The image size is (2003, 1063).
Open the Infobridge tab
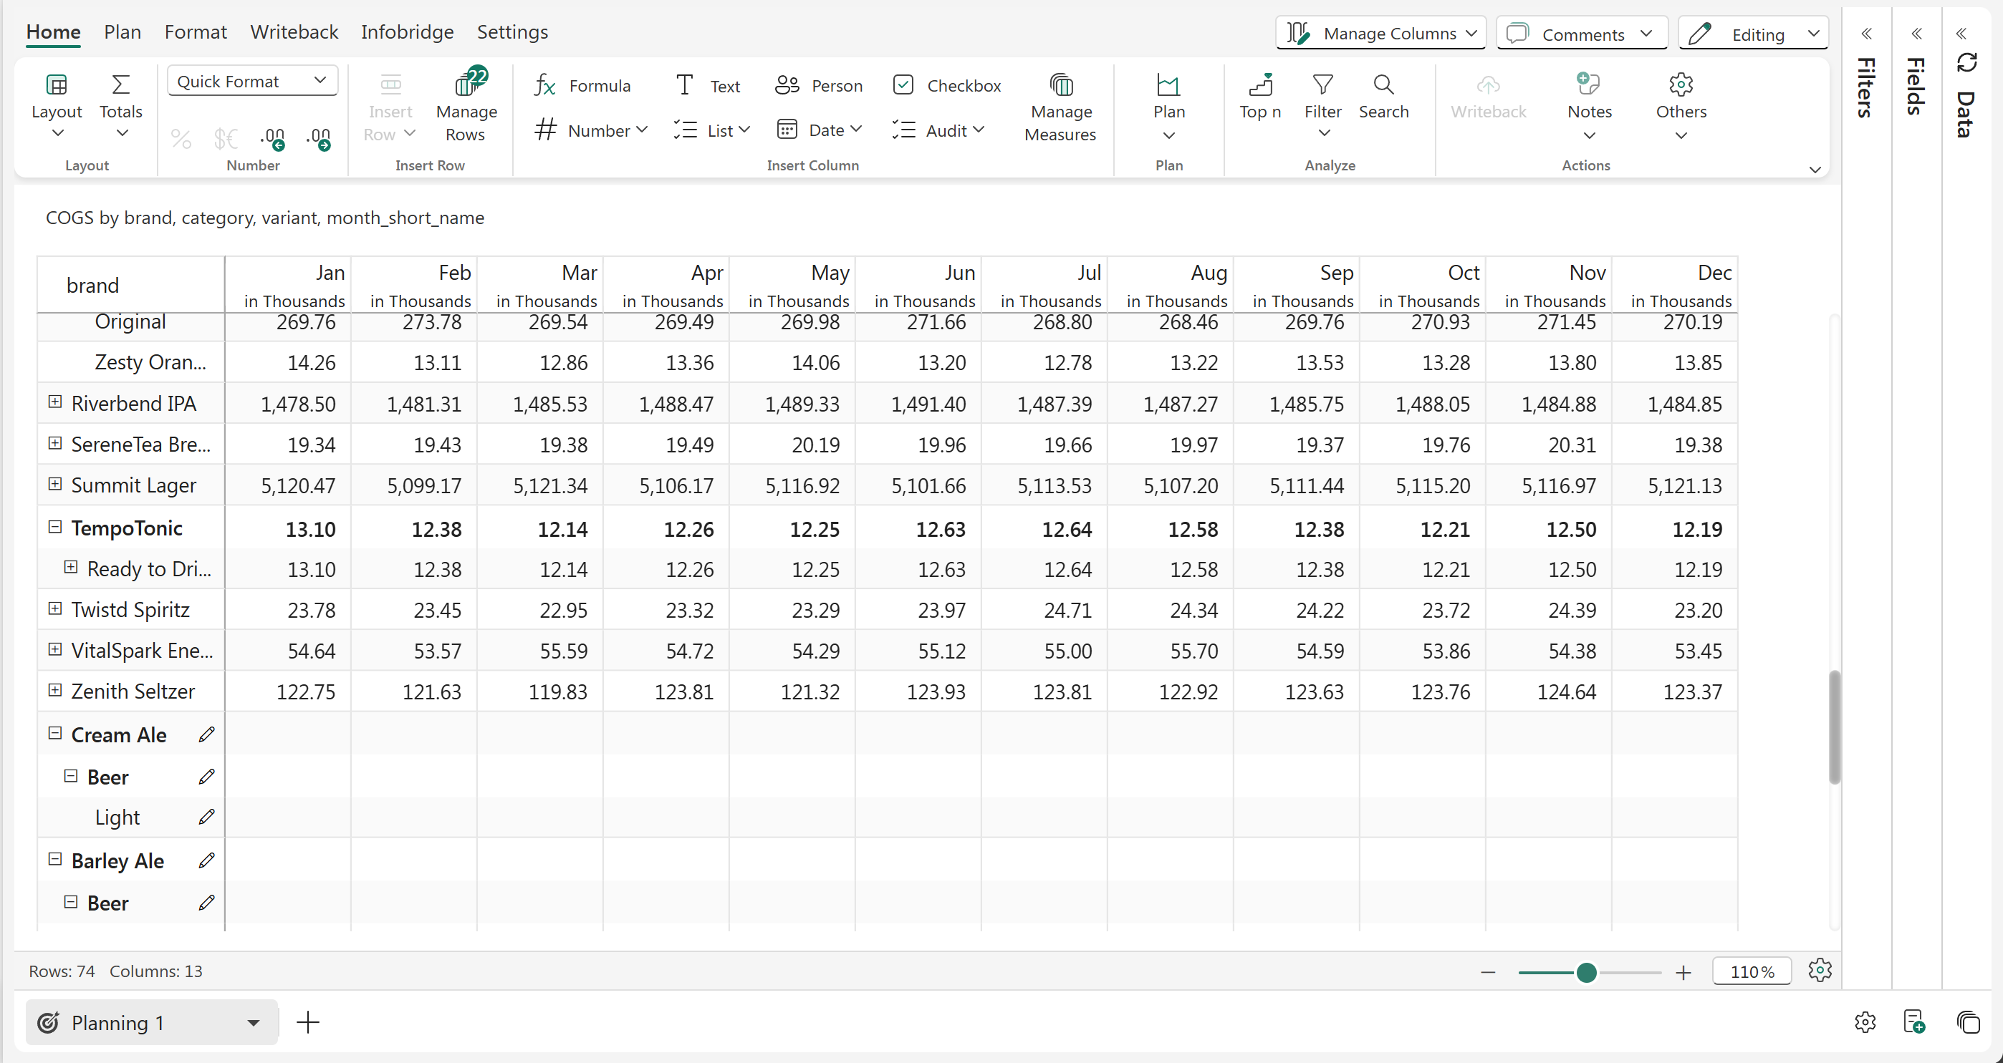(x=407, y=32)
